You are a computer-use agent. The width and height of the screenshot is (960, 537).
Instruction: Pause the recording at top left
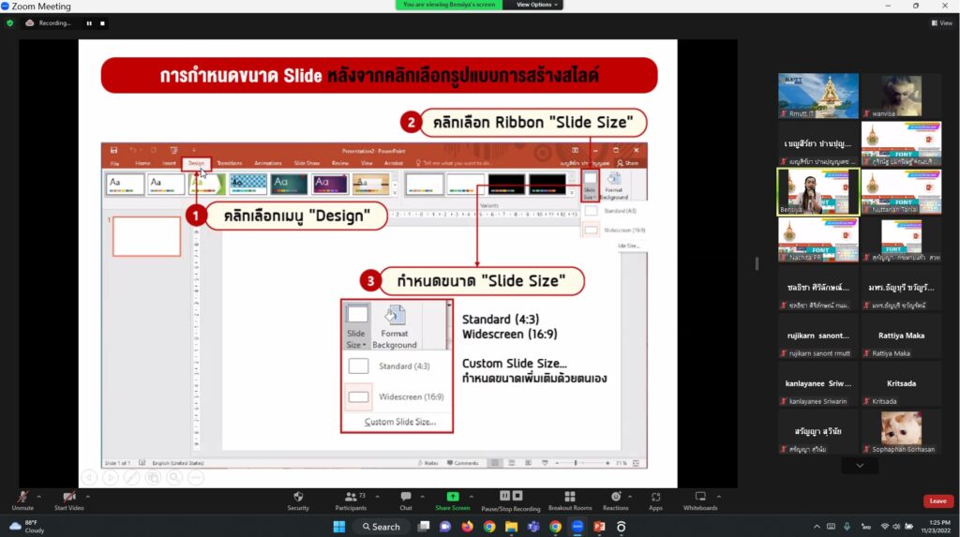(89, 23)
